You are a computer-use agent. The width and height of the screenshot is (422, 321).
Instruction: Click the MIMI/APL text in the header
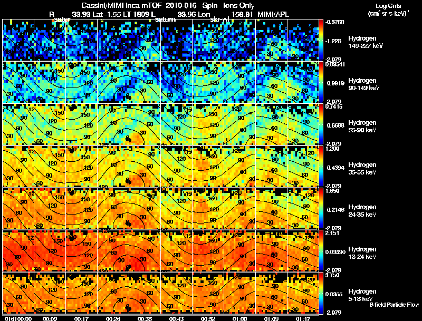(273, 14)
